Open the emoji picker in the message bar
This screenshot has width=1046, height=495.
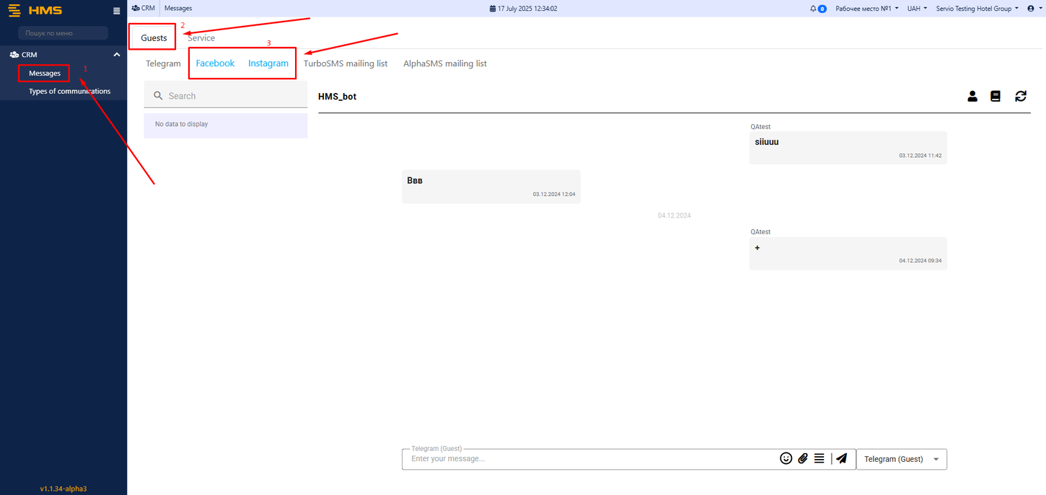[786, 458]
